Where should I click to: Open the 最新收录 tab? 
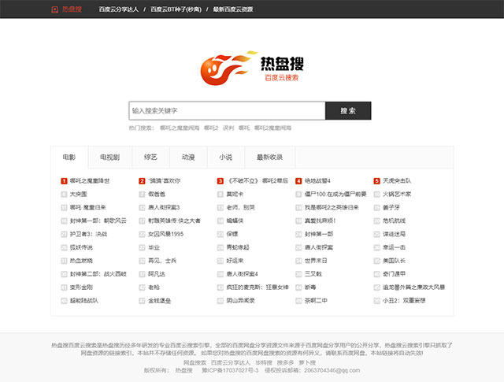click(269, 158)
